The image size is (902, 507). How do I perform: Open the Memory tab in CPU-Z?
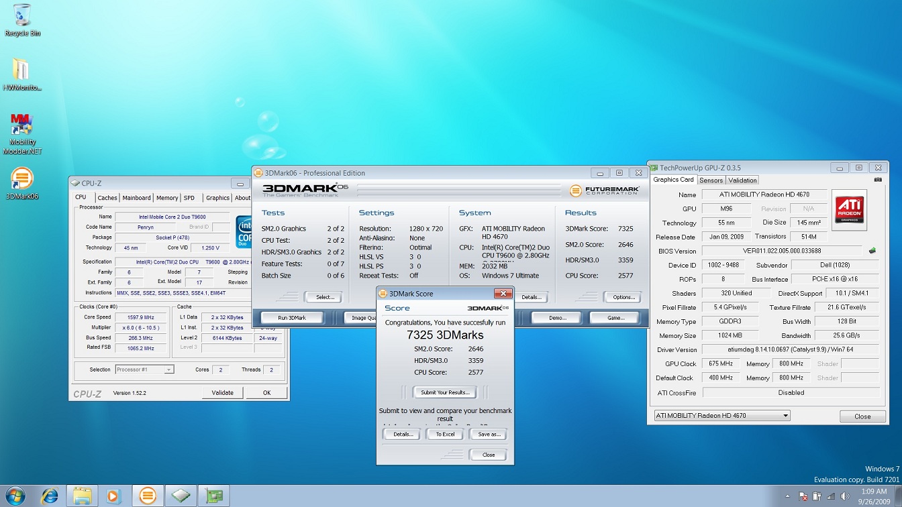coord(167,198)
